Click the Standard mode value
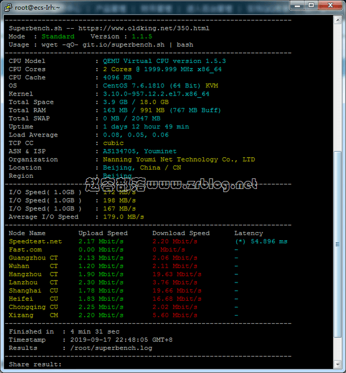 click(x=58, y=36)
